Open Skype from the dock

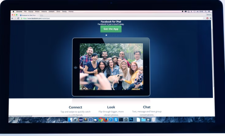tap(116, 120)
